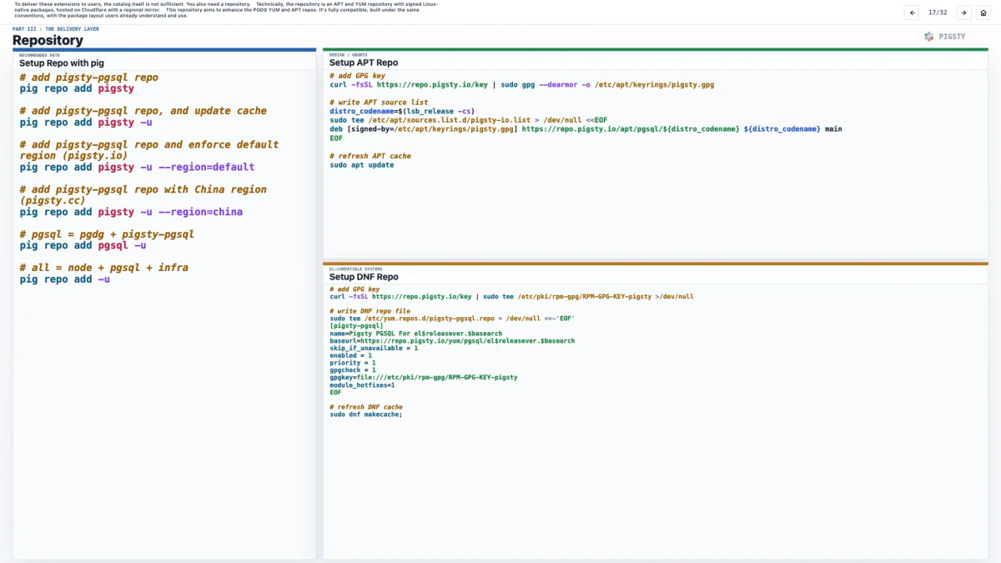Select the comment '# pgsql = pgdg + pigsty-pgsql'
Screen dimensions: 1001x563
tap(107, 234)
